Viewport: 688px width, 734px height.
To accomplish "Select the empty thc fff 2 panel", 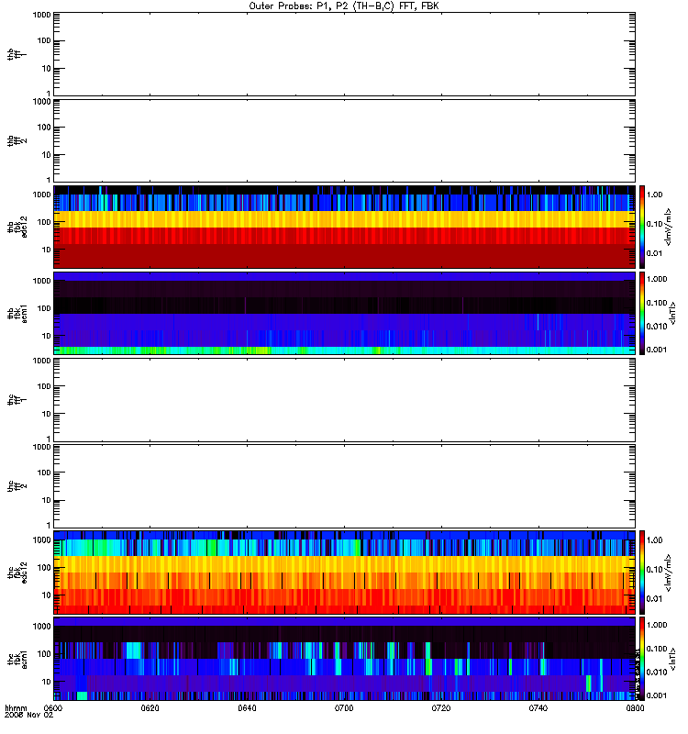I will point(344,486).
